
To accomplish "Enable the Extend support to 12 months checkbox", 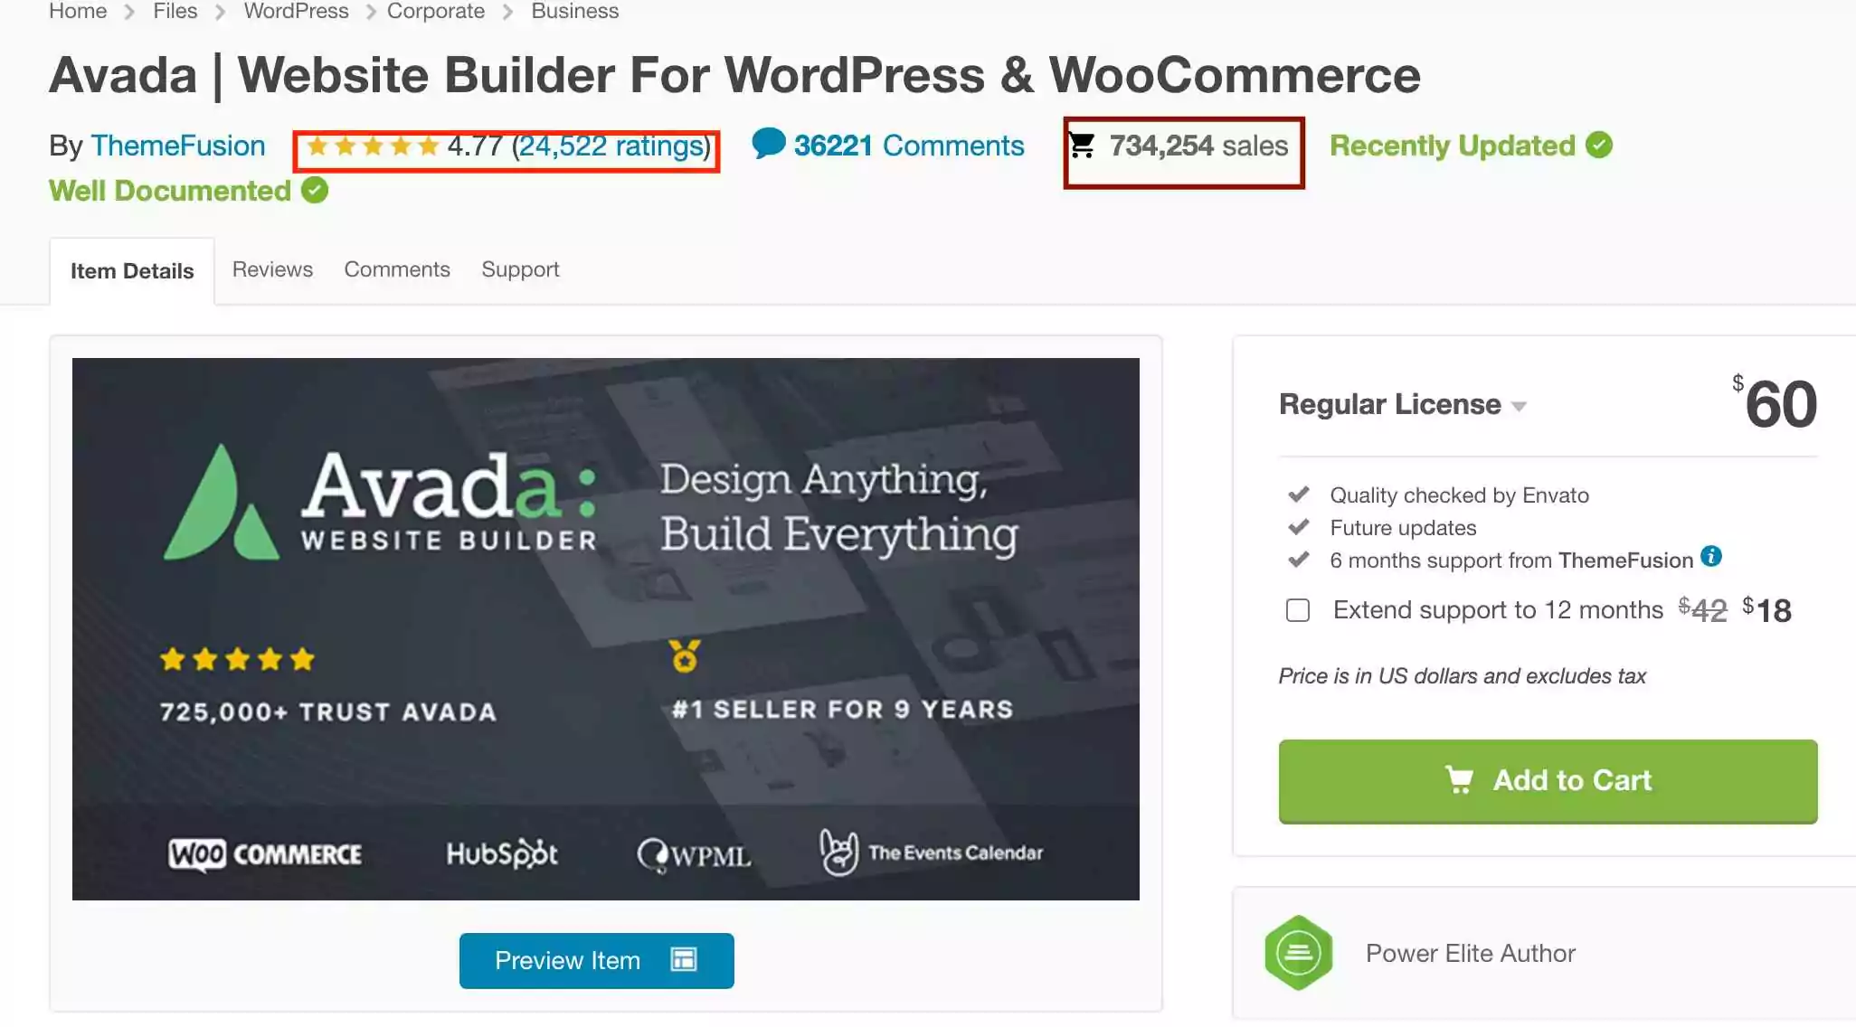I will (1298, 610).
